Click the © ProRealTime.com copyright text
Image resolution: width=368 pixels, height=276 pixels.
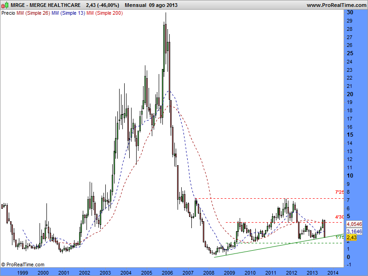[23, 264]
